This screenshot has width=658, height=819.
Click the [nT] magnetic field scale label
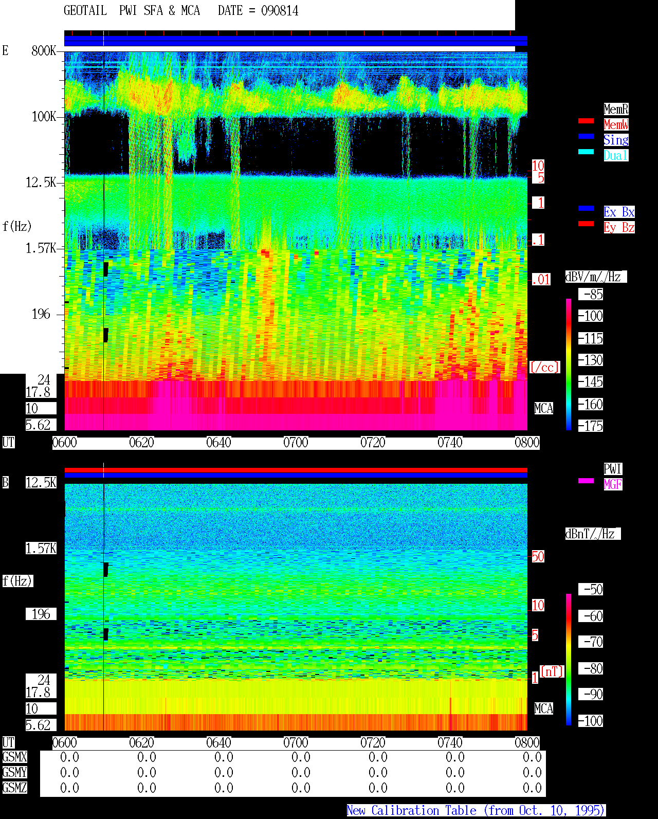552,671
